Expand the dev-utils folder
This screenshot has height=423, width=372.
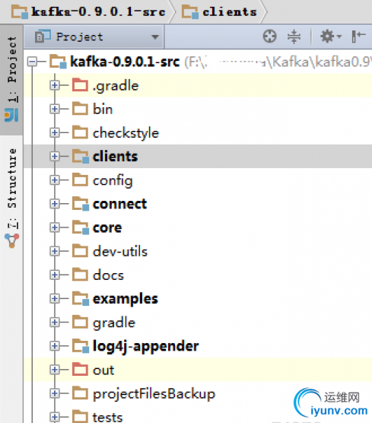pos(55,251)
